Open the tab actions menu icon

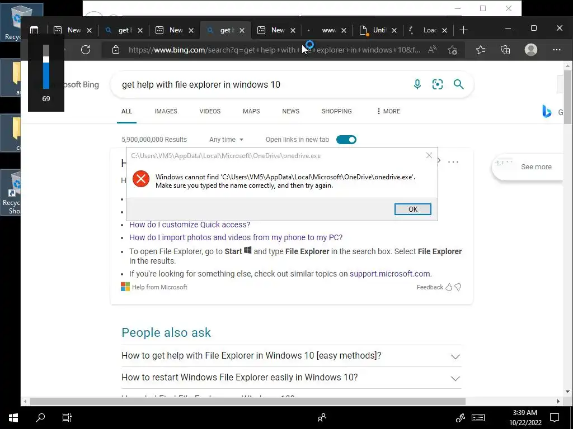click(x=34, y=30)
